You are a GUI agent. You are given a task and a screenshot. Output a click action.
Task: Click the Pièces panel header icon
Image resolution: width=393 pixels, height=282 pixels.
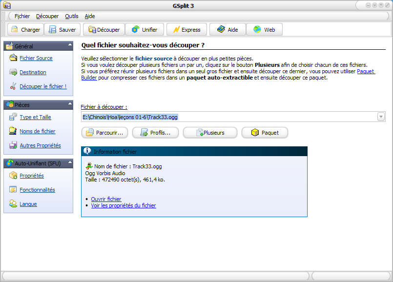pos(10,104)
